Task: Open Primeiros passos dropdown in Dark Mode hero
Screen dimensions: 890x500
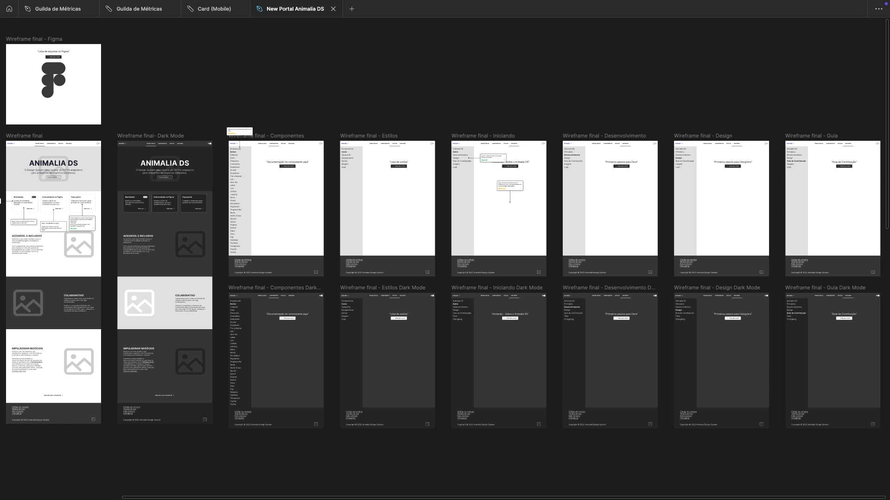Action: point(165,177)
